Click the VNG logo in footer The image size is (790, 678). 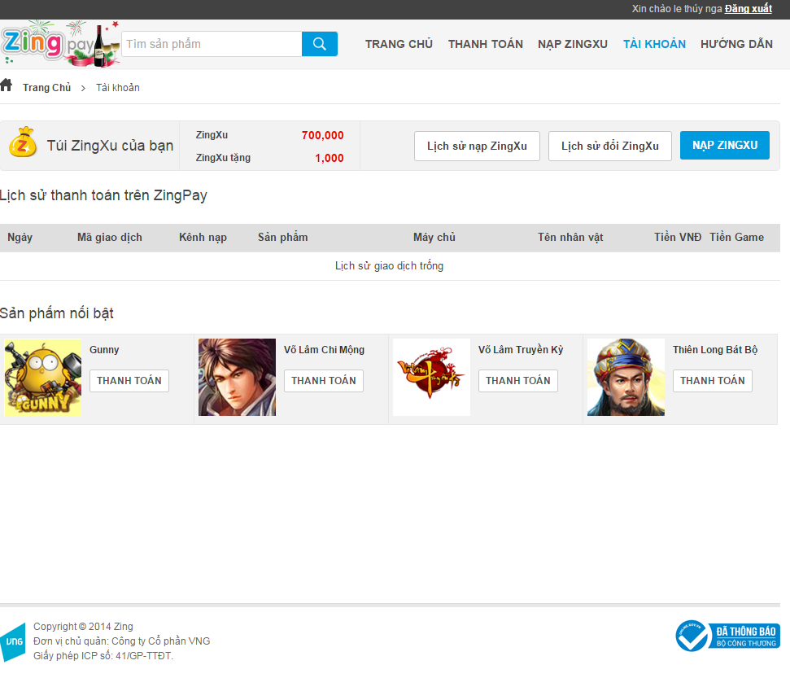(12, 641)
